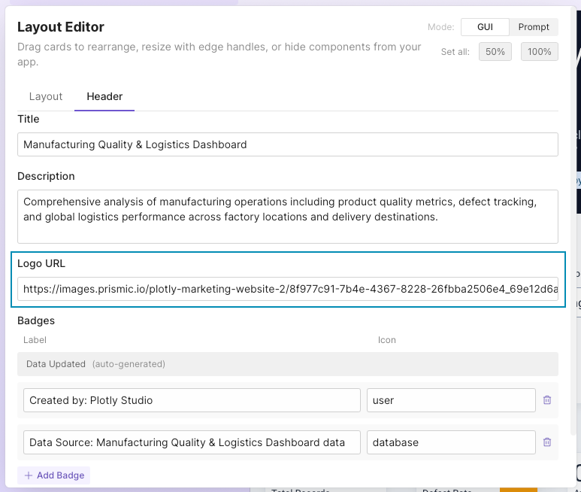Screen dimensions: 581x492
Task: Edit the 'database' icon name field
Action: [450, 442]
